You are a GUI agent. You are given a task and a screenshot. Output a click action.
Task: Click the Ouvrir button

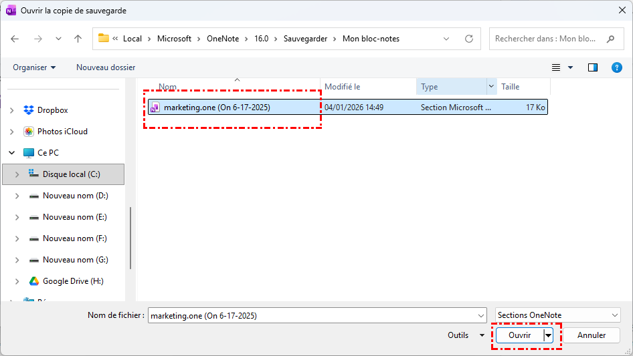[x=519, y=335]
